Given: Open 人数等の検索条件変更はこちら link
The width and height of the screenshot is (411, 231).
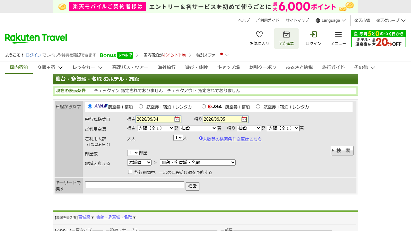Looking at the screenshot, I should tap(232, 139).
